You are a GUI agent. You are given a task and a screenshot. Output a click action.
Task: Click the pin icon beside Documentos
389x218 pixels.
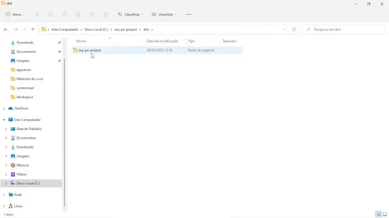tap(60, 51)
